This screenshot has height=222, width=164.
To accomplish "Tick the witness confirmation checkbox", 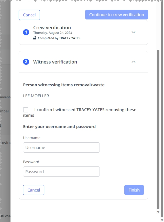I will coord(26,110).
